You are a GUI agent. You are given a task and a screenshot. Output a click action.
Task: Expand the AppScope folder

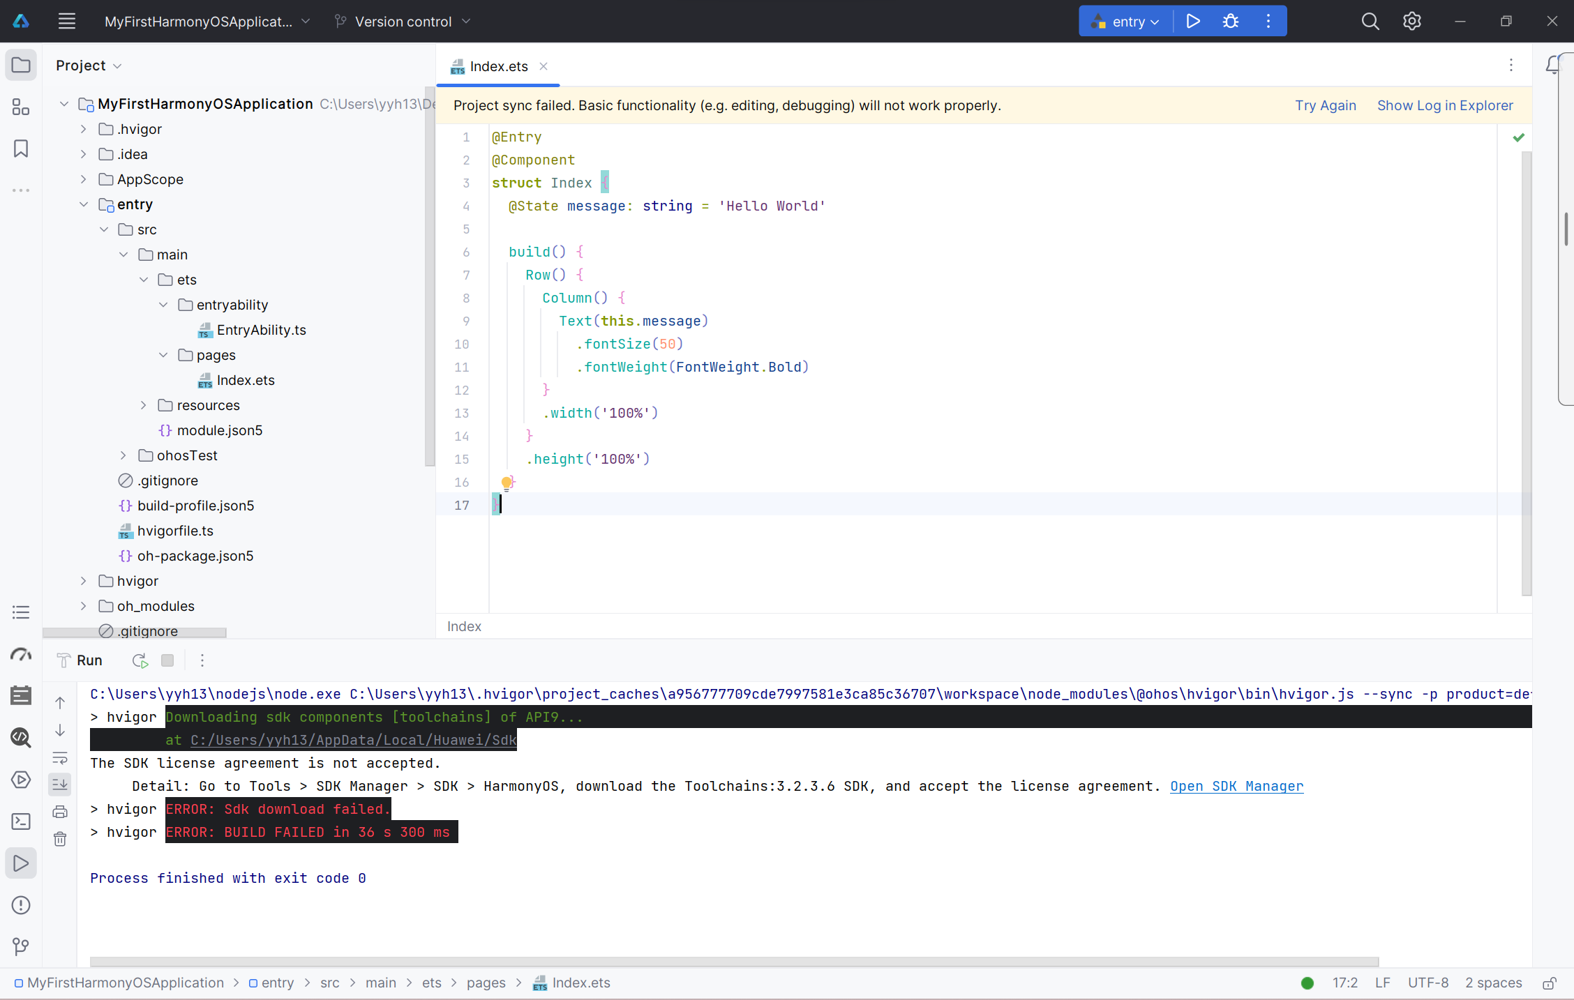[84, 179]
